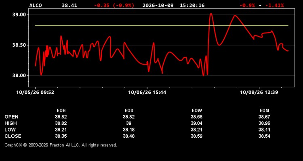Click the 15:20:16 timestamp
The image size is (303, 161).
(192, 5)
